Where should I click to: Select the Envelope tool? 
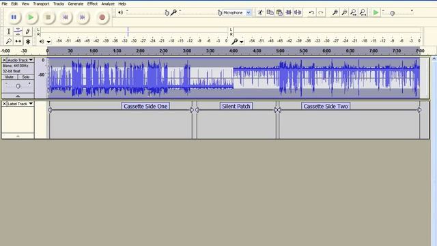click(18, 31)
